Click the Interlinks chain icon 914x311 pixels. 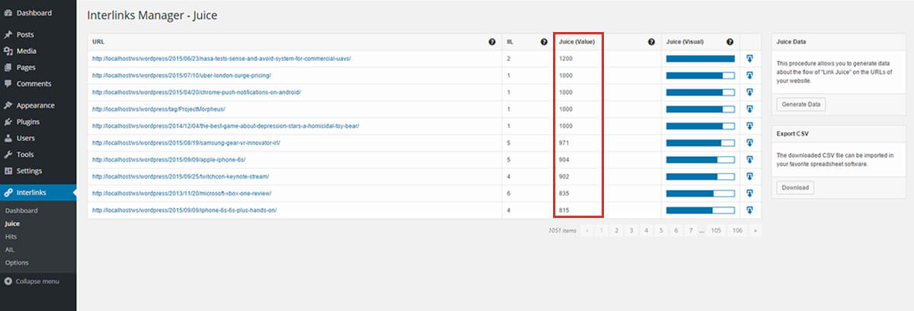(x=8, y=193)
